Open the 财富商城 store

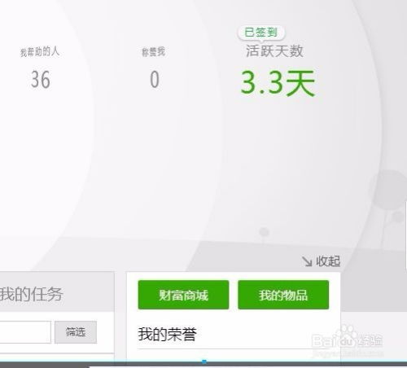183,295
